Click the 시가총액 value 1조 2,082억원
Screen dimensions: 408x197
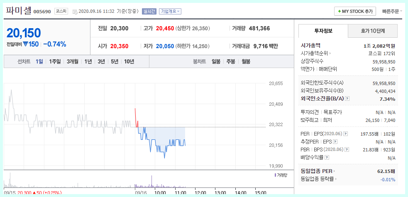click(379, 46)
